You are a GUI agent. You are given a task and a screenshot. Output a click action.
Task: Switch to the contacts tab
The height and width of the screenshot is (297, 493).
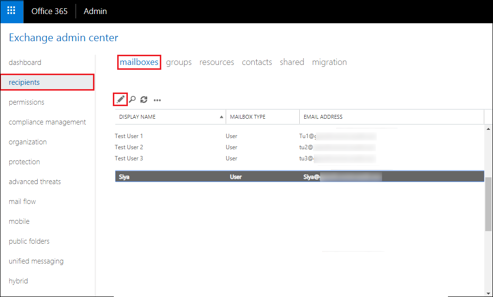pos(257,63)
